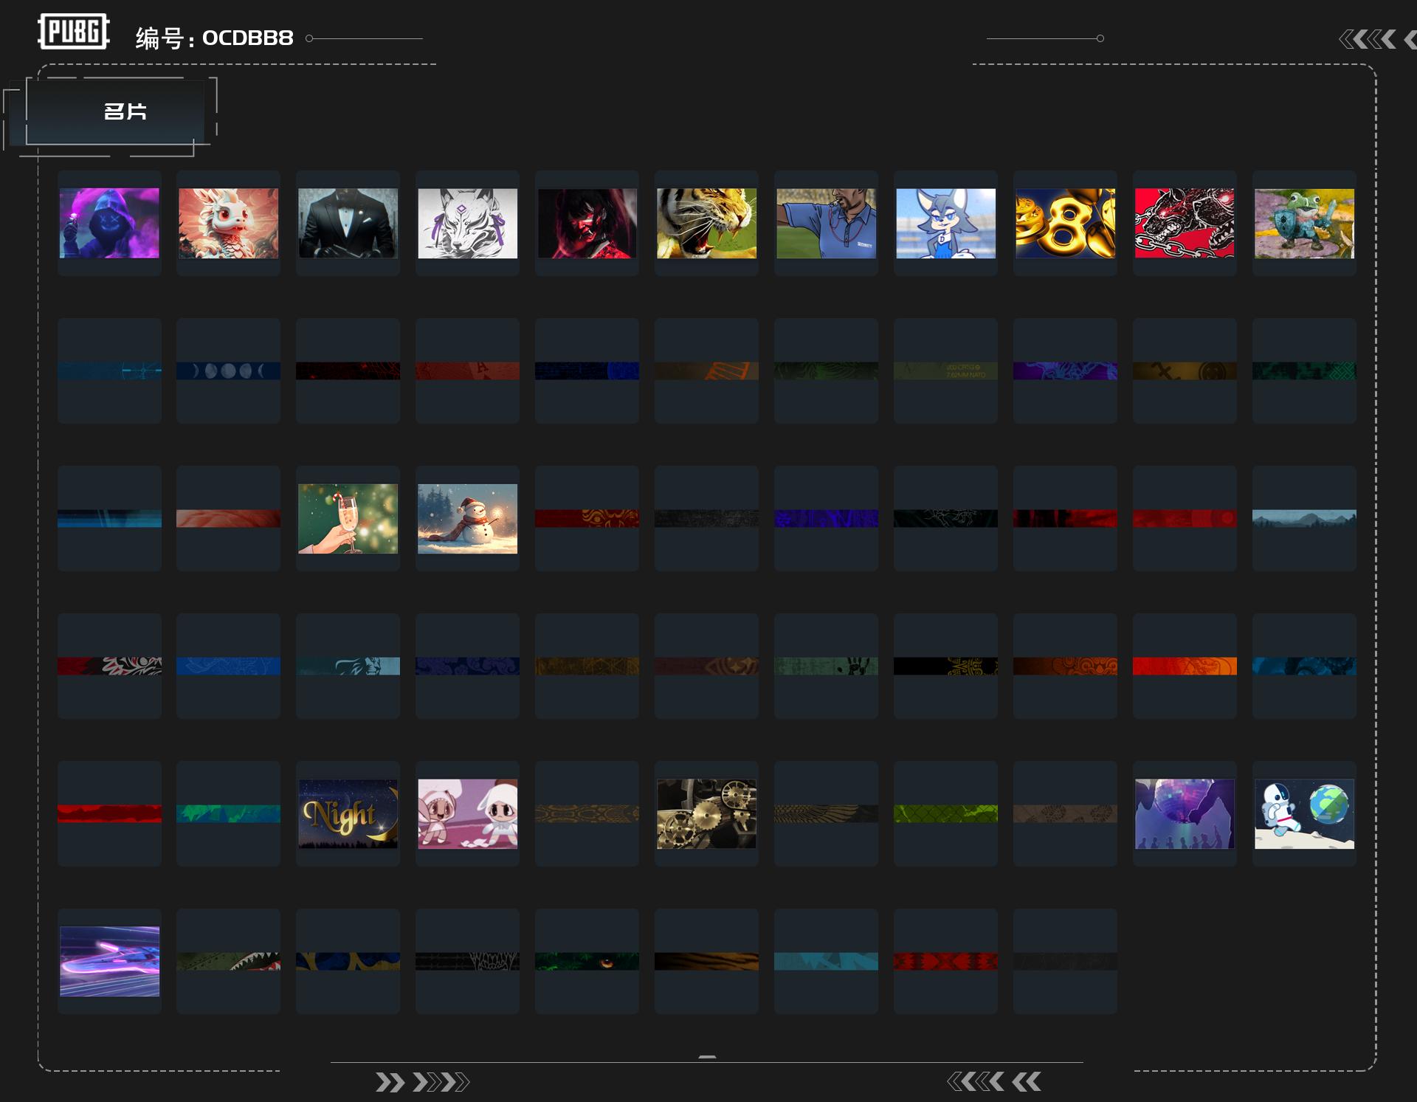Select the purple hooded figure nameplate

point(109,223)
